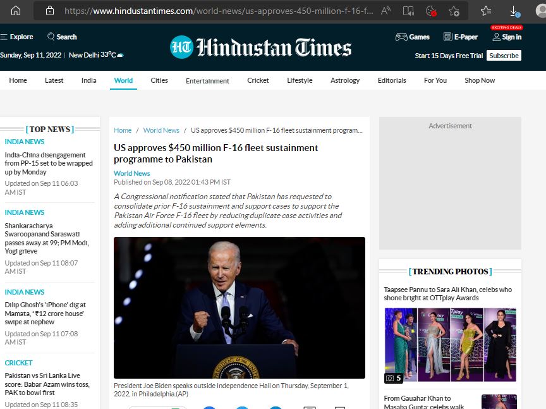
Task: Click the Hindustan Times logo
Action: coord(261,47)
